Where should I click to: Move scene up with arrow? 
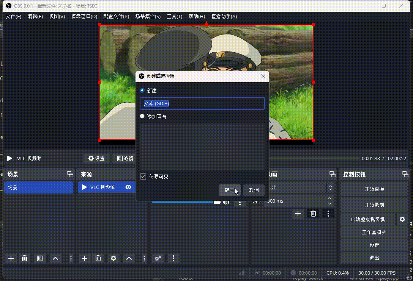[55, 258]
